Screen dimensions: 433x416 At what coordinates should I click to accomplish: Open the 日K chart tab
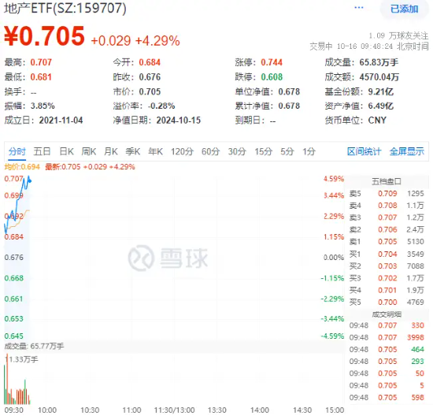[x=67, y=151]
